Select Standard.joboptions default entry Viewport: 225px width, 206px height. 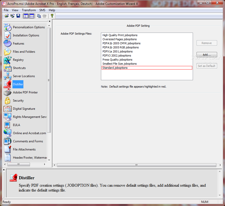pos(147,68)
